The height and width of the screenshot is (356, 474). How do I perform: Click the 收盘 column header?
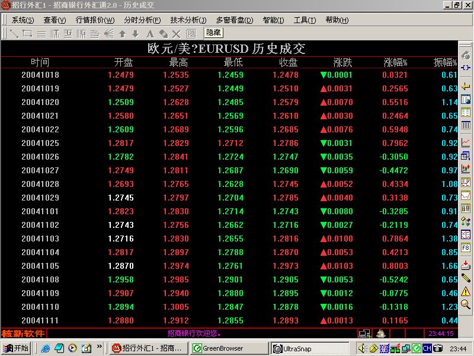(288, 62)
